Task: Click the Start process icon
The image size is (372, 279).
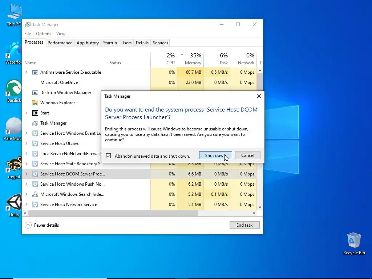Action: click(x=35, y=113)
